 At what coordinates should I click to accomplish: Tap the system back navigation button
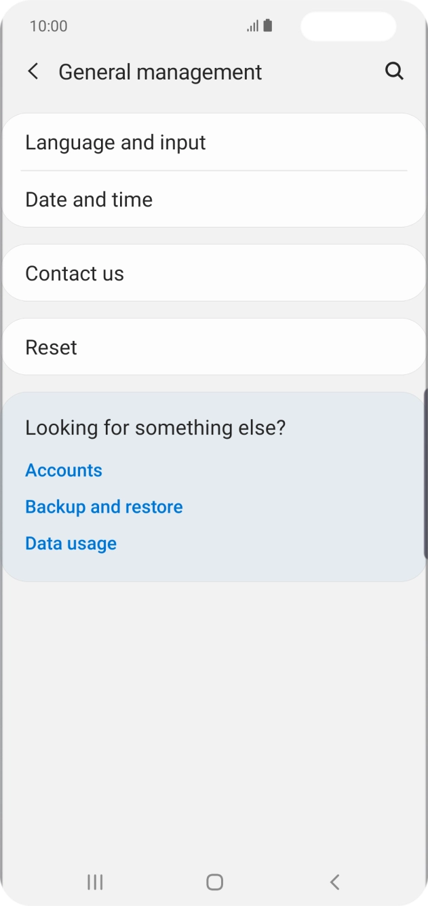click(x=334, y=882)
